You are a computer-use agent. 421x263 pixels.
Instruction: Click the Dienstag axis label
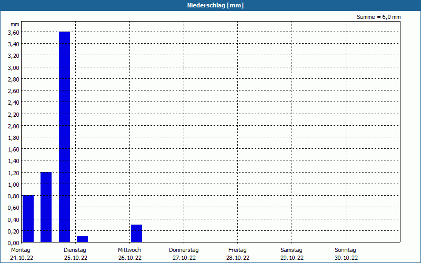pos(75,250)
